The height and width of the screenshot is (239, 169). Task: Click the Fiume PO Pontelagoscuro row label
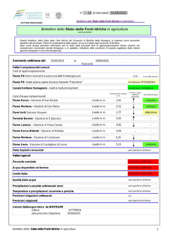click(47, 76)
